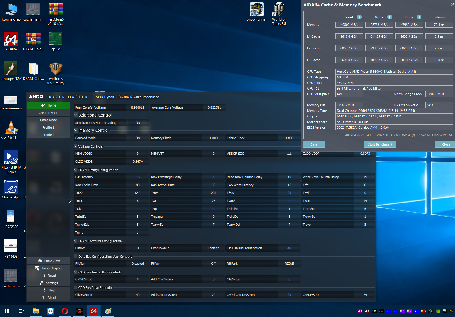Open Help in Ryzen Master sidebar

48,290
